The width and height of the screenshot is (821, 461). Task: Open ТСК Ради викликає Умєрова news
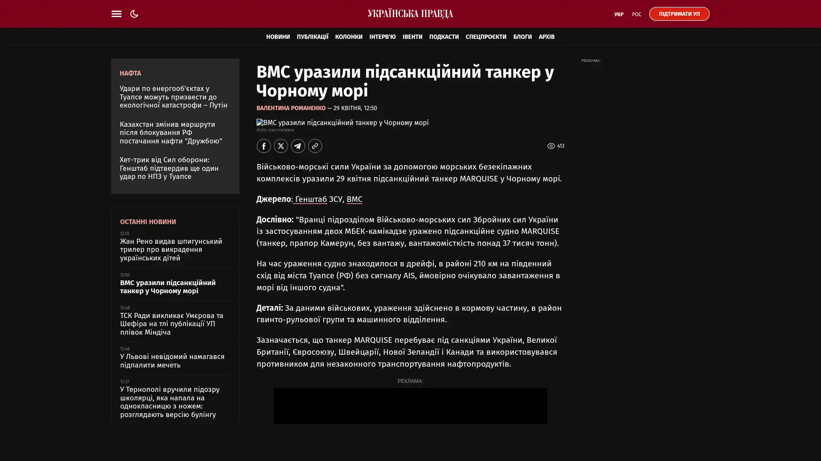tap(171, 324)
